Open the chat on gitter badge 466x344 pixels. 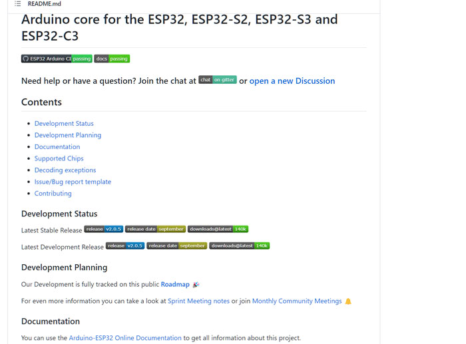coord(218,80)
